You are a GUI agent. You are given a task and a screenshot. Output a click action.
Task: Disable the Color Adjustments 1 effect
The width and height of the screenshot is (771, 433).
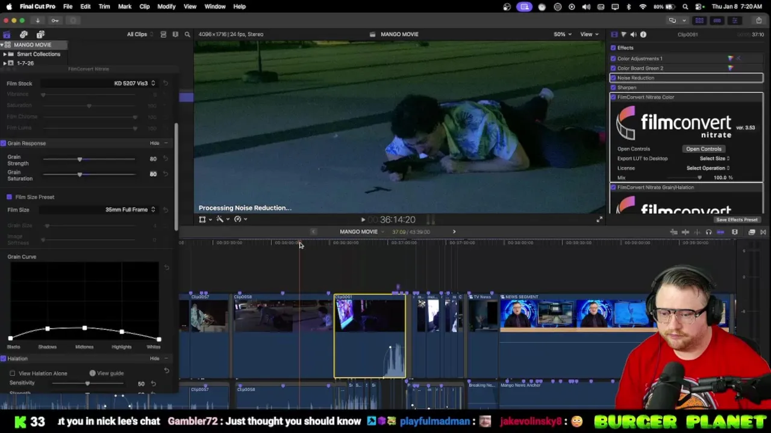pos(613,58)
